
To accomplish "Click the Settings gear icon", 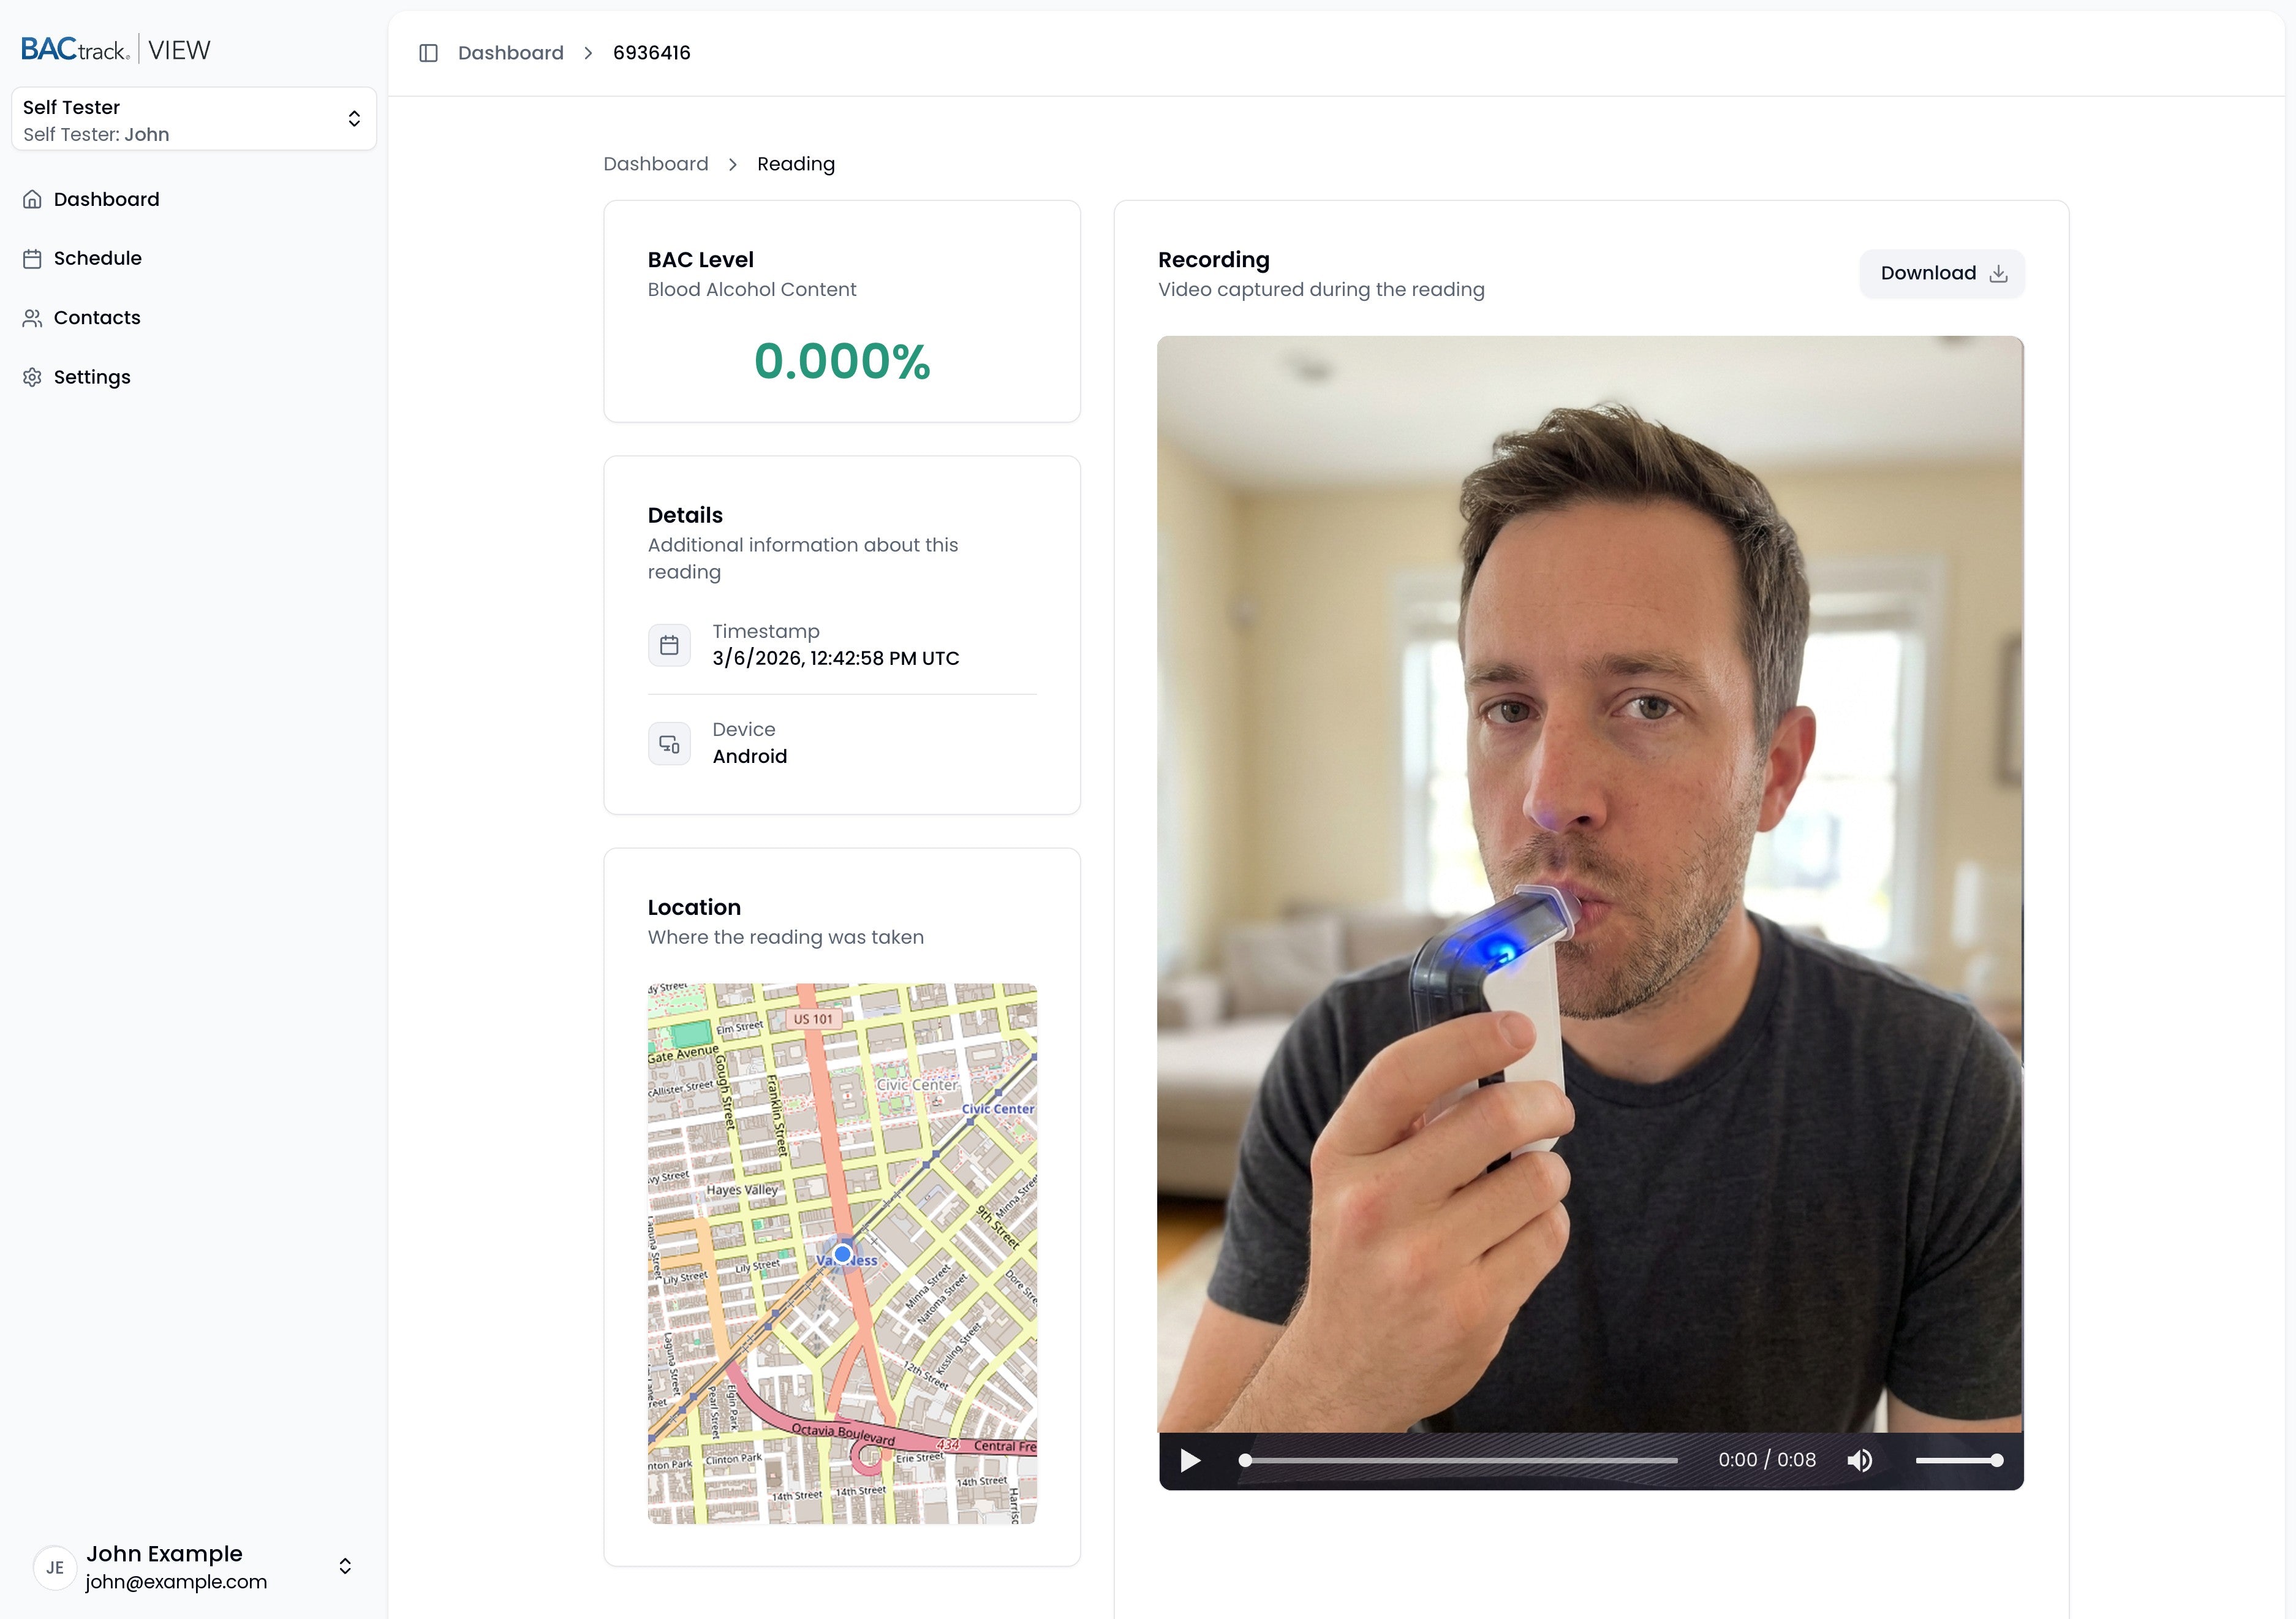I will [32, 377].
